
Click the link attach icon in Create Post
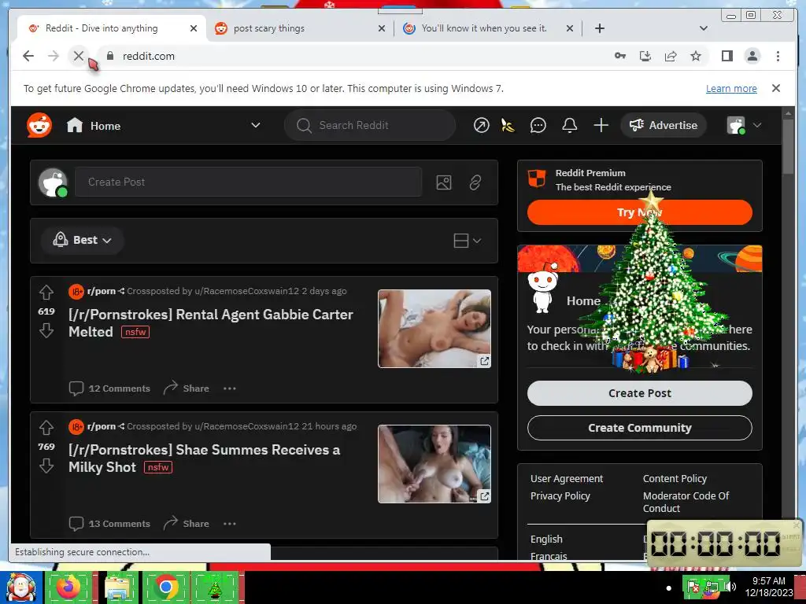(x=475, y=182)
